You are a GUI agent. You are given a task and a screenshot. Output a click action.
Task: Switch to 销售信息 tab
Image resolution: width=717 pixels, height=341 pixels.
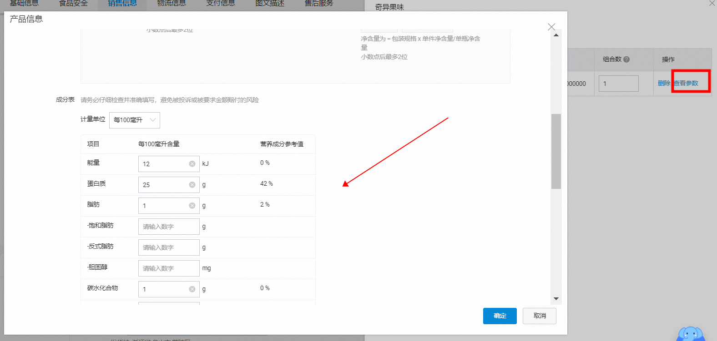coord(122,3)
